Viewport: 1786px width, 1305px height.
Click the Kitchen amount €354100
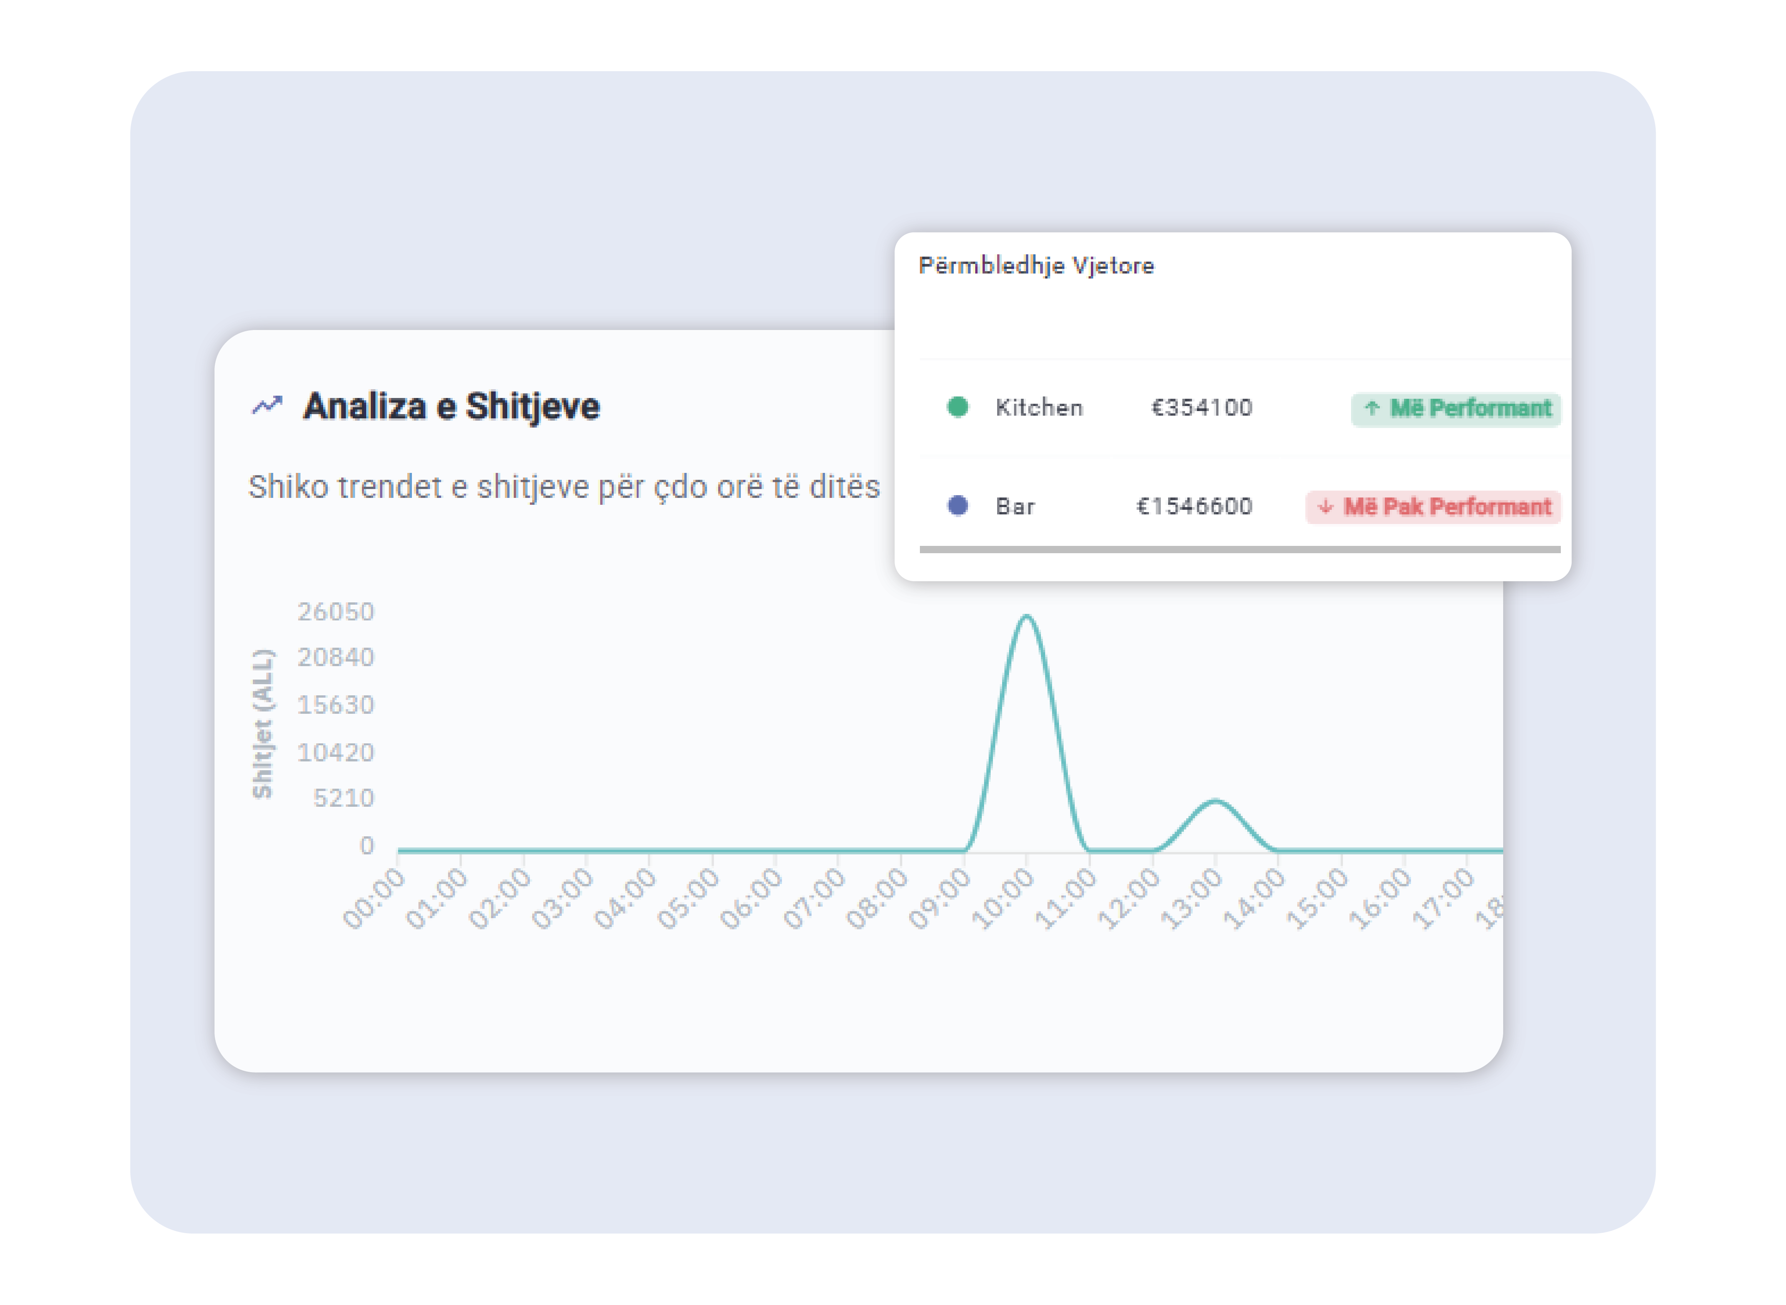click(x=1201, y=408)
